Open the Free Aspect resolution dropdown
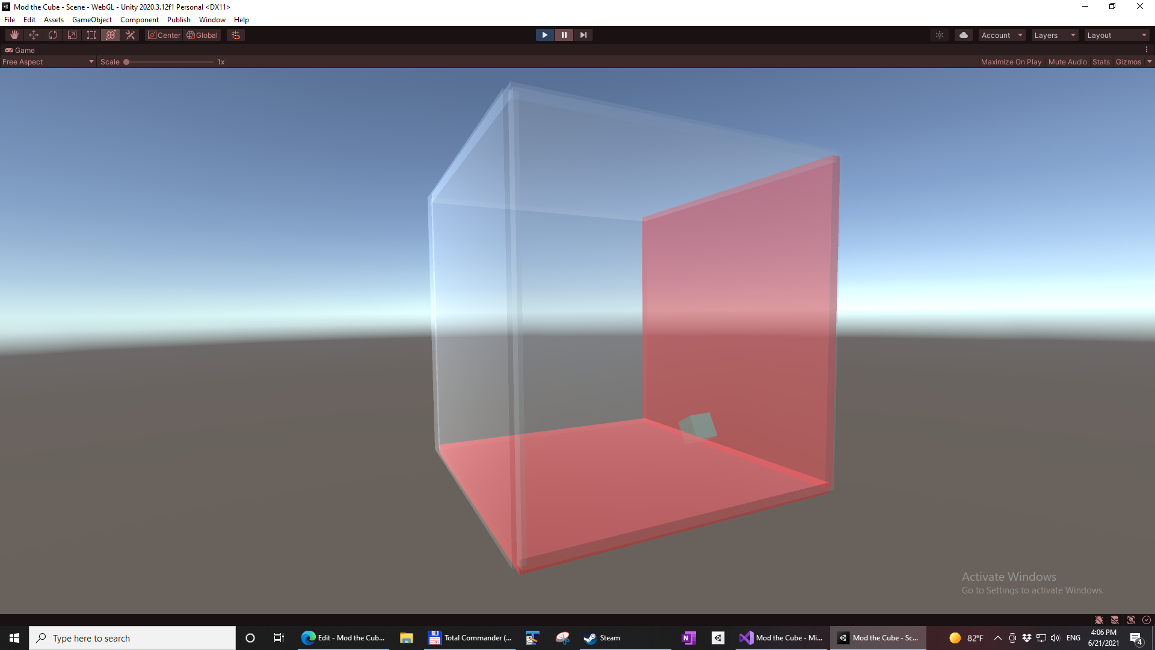This screenshot has width=1155, height=650. 48,61
